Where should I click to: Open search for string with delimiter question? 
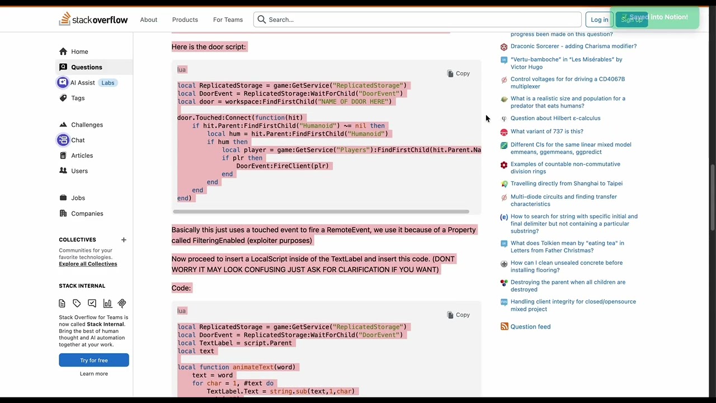pyautogui.click(x=574, y=223)
